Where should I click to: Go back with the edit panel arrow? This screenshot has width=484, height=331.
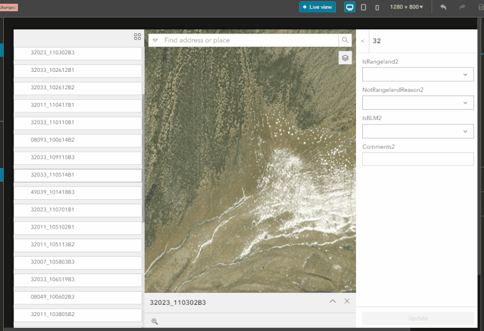click(363, 41)
